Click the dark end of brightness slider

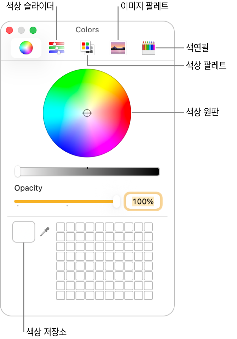tap(156, 172)
